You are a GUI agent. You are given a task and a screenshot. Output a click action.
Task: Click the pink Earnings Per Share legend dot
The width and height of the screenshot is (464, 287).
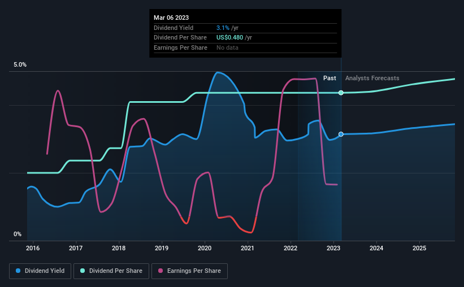pos(161,271)
